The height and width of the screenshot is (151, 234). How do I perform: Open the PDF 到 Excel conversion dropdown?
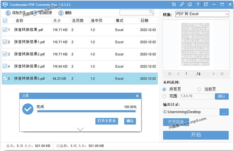pyautogui.click(x=202, y=14)
